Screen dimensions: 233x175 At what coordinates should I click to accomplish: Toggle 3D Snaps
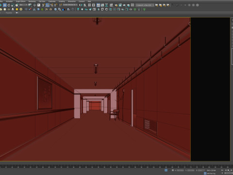click(x=43, y=5)
